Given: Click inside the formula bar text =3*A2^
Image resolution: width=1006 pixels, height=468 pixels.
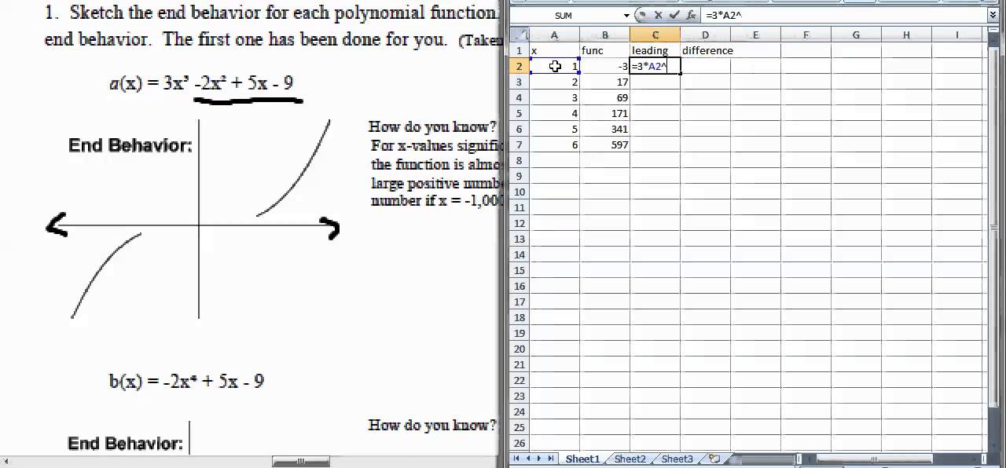Looking at the screenshot, I should point(723,15).
